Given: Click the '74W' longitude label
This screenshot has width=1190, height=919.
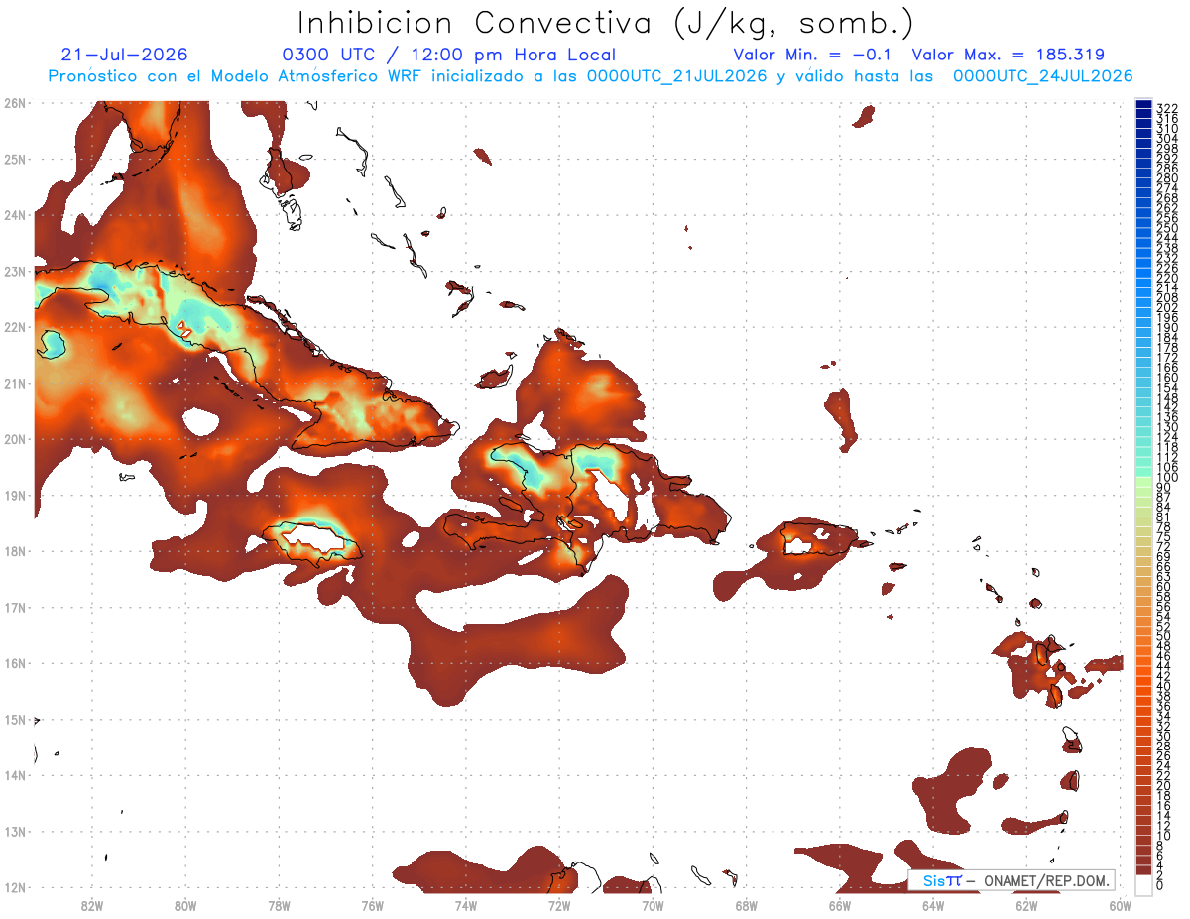Looking at the screenshot, I should (466, 904).
